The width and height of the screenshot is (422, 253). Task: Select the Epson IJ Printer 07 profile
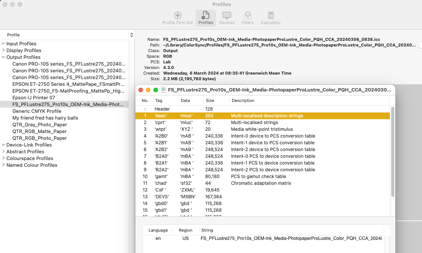tap(34, 97)
